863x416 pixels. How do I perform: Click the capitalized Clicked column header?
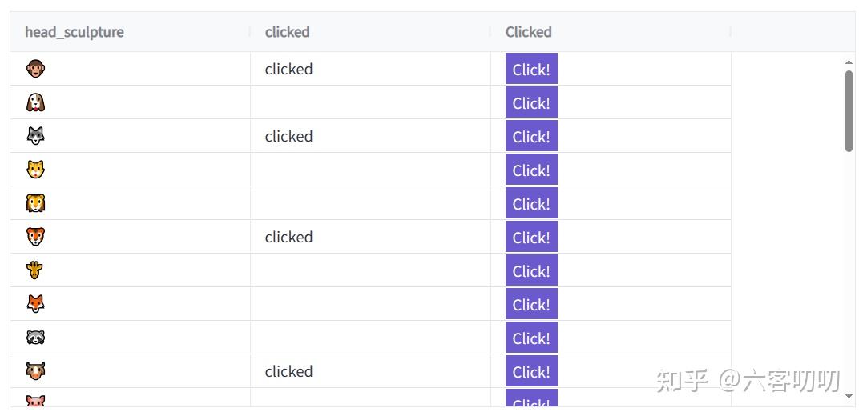[x=528, y=32]
